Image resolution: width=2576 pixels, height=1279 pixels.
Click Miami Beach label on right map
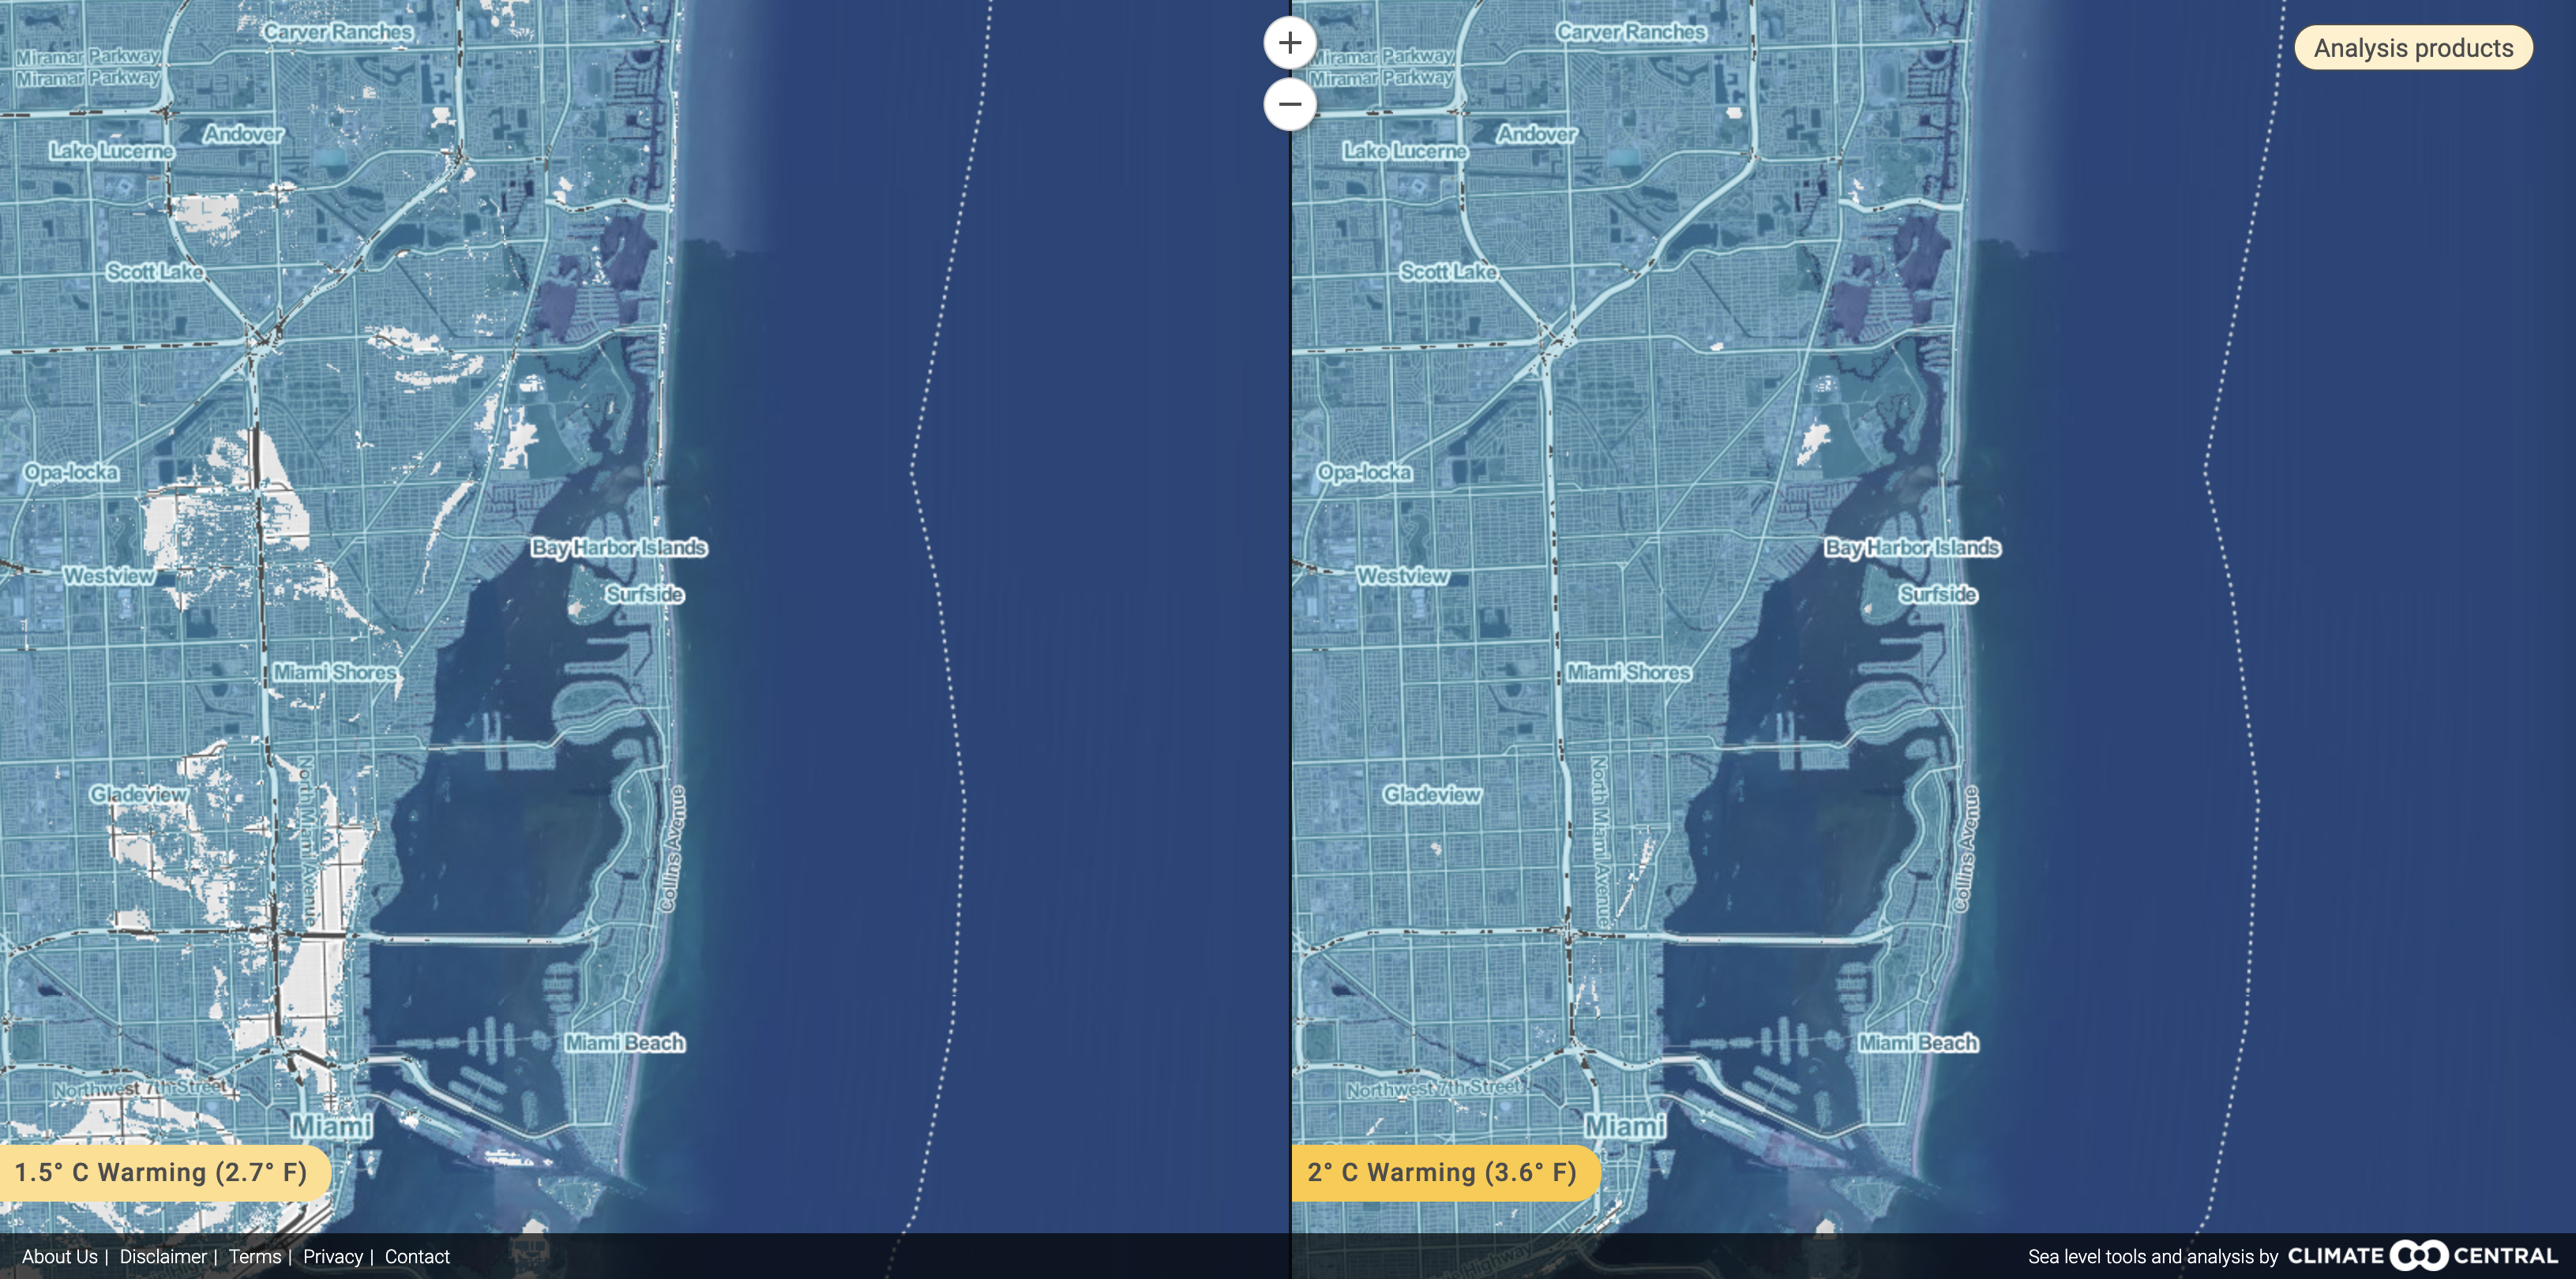tap(1918, 1043)
